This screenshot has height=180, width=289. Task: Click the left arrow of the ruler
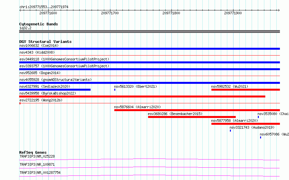(x=20, y=10)
